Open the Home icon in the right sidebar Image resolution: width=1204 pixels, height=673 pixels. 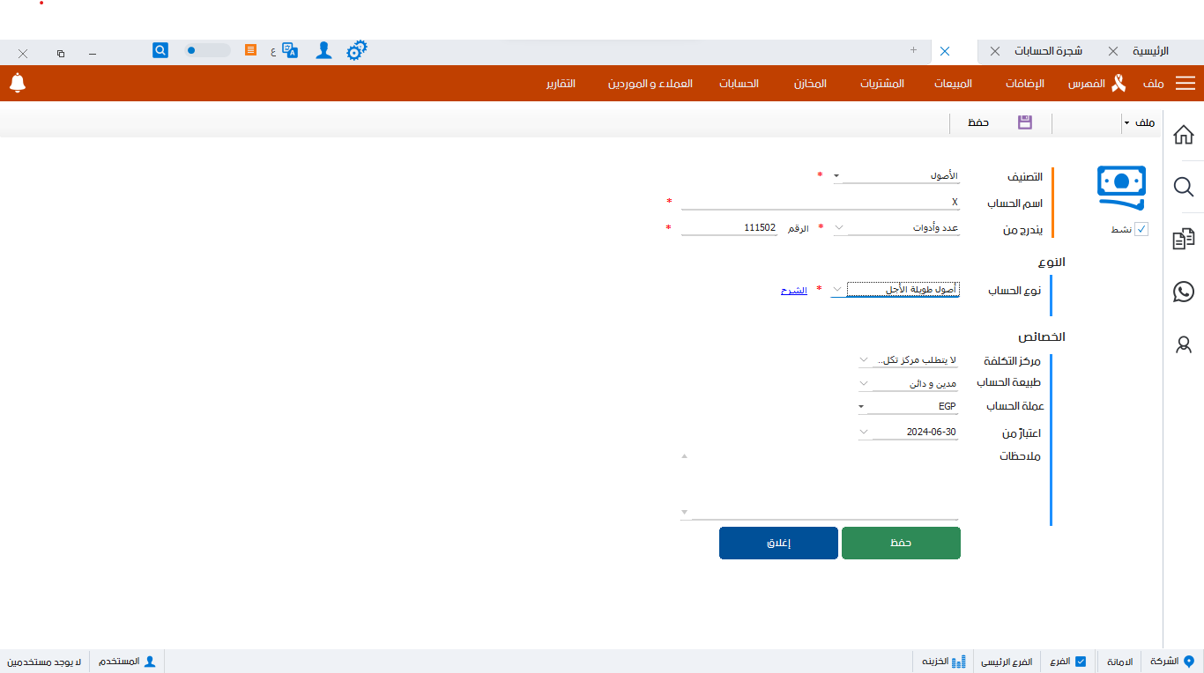pyautogui.click(x=1185, y=135)
